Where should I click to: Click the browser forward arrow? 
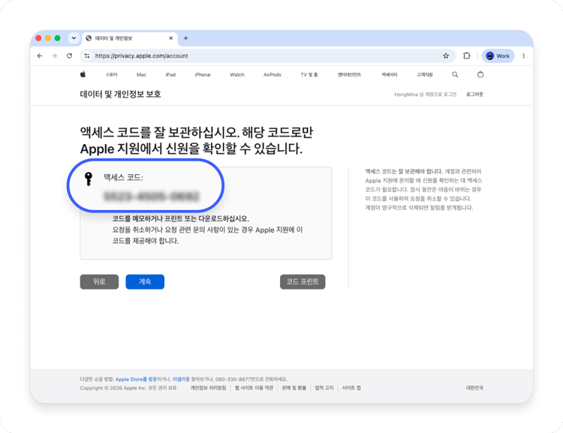pyautogui.click(x=54, y=56)
